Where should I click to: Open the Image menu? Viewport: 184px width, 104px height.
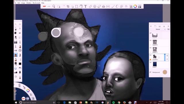click(x=23, y=3)
